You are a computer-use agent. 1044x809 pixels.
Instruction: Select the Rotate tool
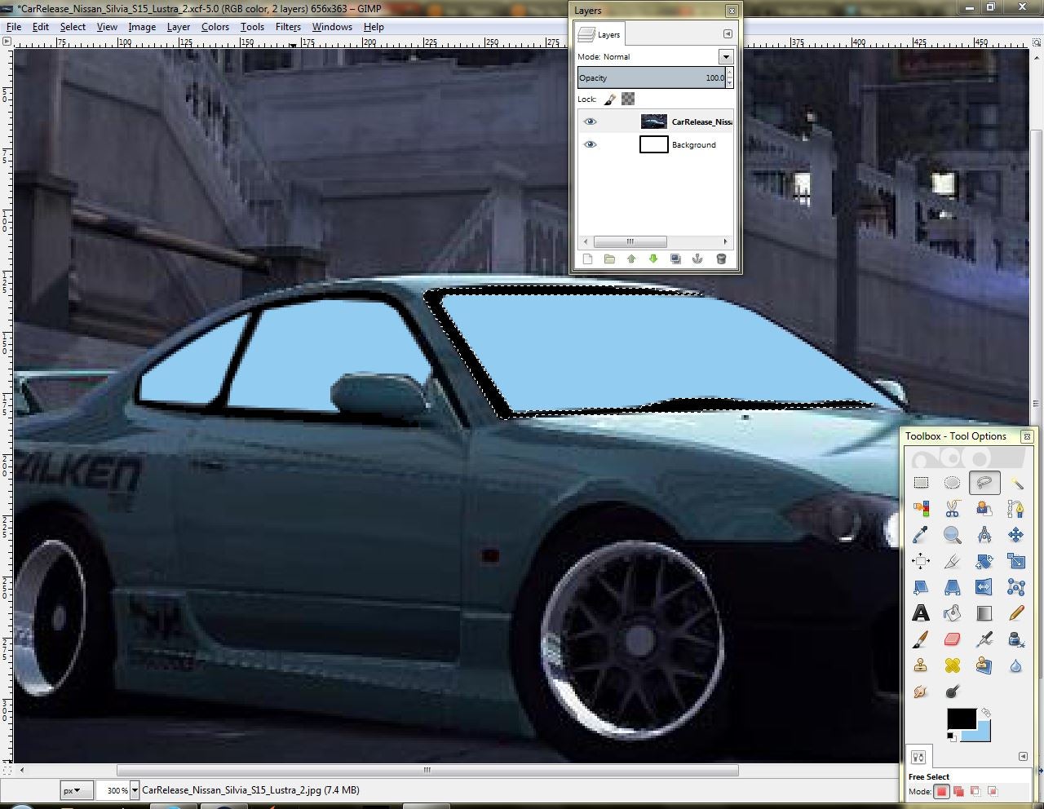(984, 561)
